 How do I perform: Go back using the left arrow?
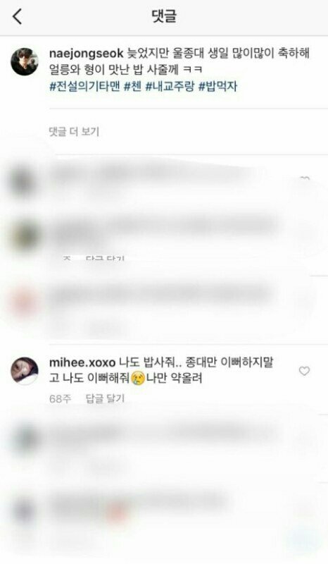pyautogui.click(x=17, y=16)
